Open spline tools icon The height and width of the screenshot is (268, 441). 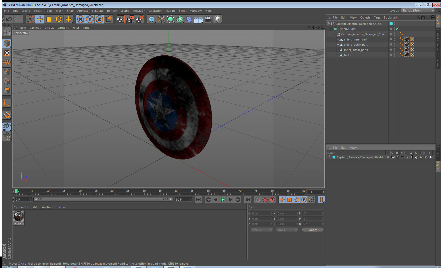161,19
